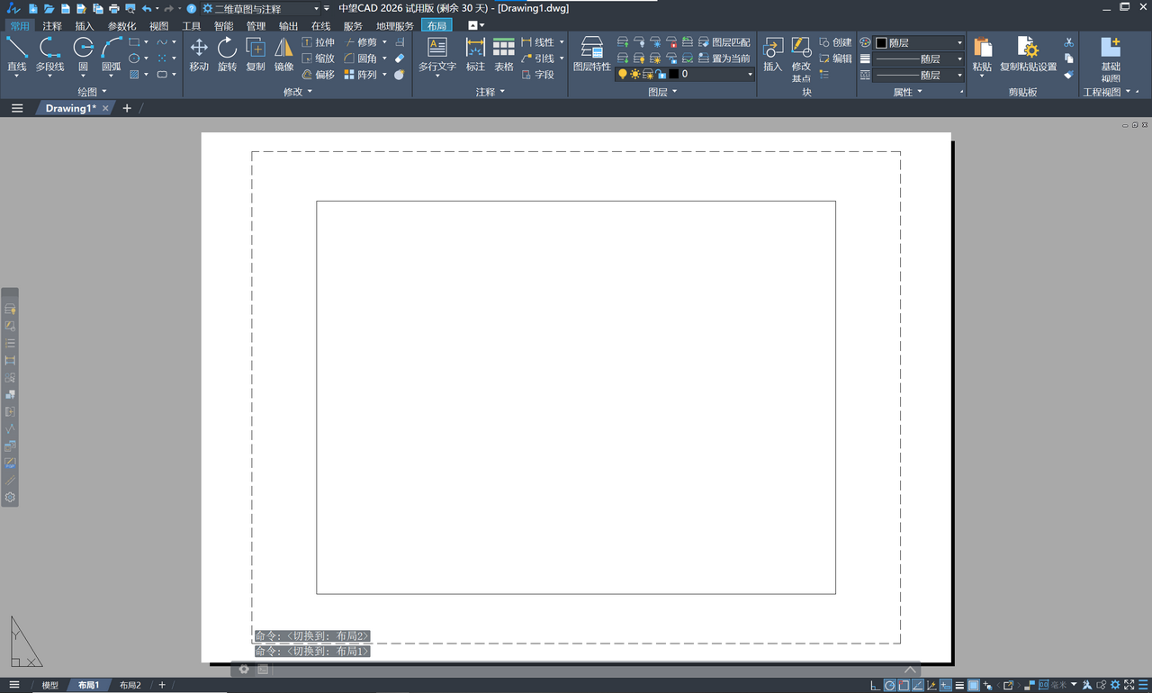This screenshot has height=693, width=1152.
Task: Insert a 表格 (Table) from ribbon
Action: (504, 53)
